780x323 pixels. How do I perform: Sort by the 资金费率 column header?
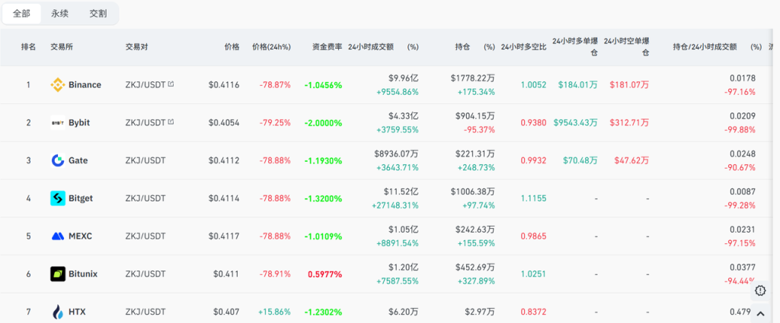pyautogui.click(x=327, y=47)
